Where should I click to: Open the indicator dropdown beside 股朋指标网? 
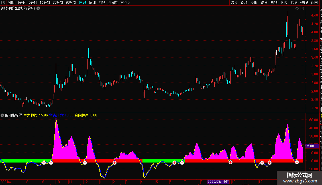pyautogui.click(x=2, y=115)
